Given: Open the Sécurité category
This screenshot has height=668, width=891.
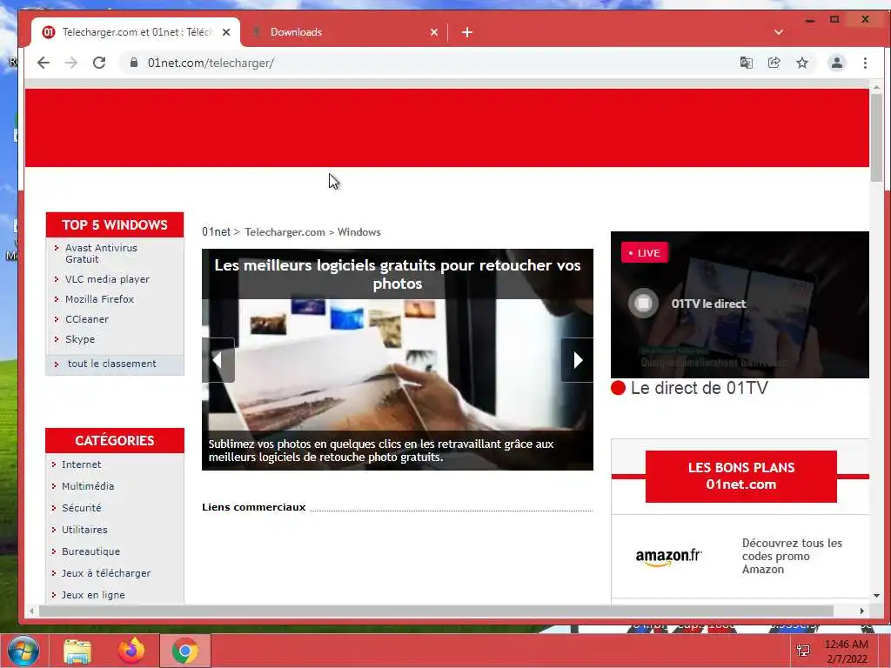Looking at the screenshot, I should click(81, 508).
